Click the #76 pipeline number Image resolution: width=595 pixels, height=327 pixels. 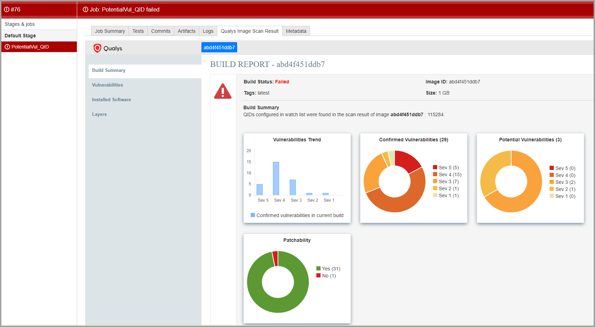point(15,9)
